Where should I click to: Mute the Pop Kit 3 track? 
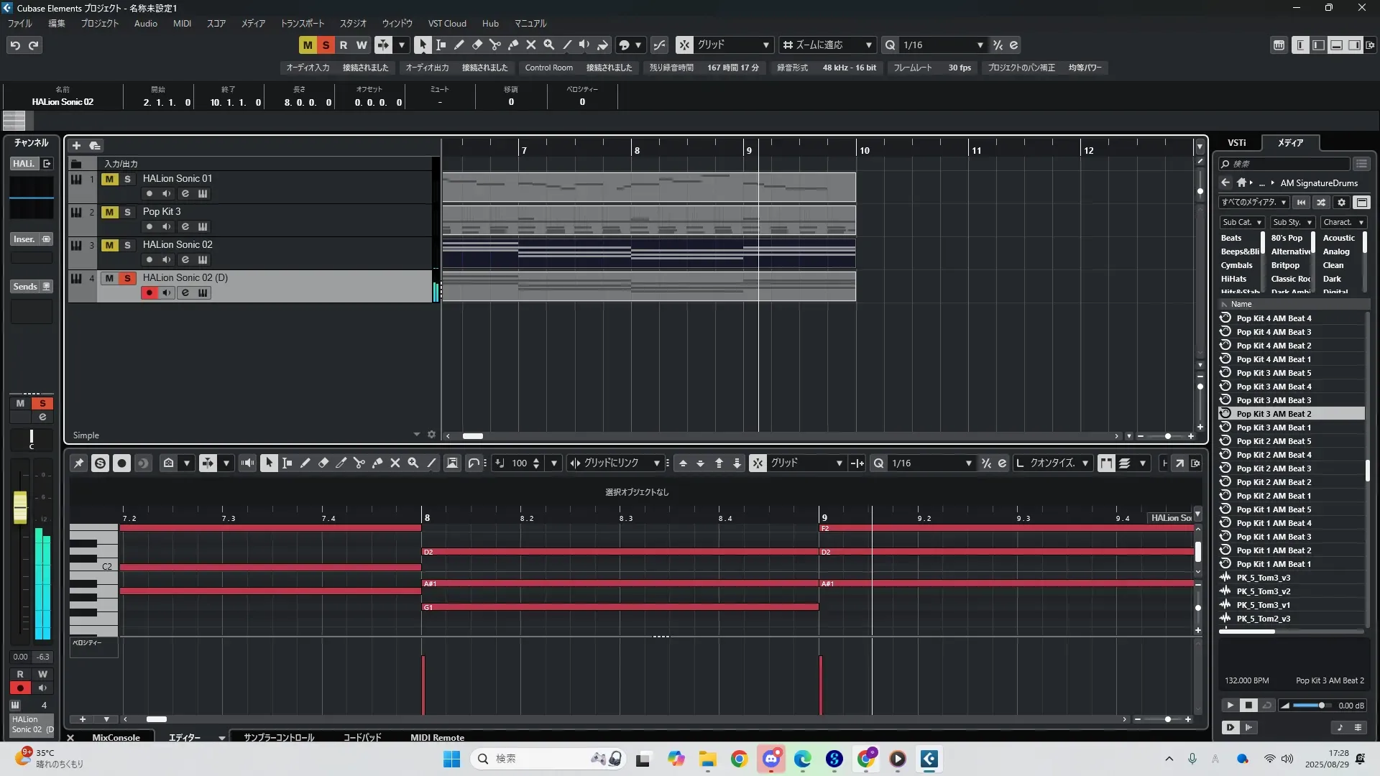click(x=109, y=212)
